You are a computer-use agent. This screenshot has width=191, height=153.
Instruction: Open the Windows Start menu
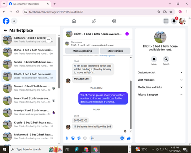click(5, 149)
